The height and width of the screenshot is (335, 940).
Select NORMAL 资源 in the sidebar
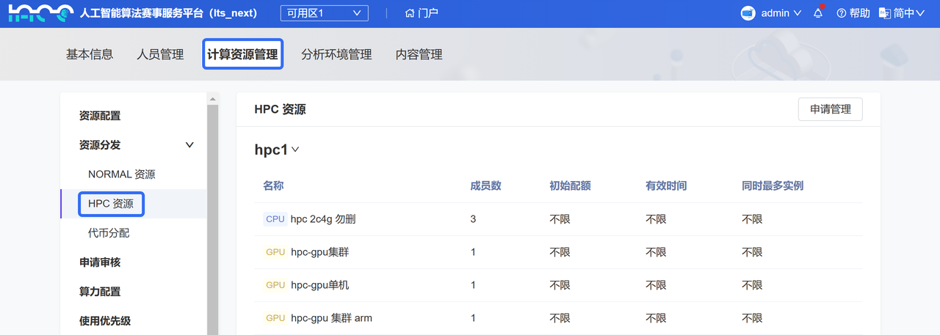(x=122, y=174)
